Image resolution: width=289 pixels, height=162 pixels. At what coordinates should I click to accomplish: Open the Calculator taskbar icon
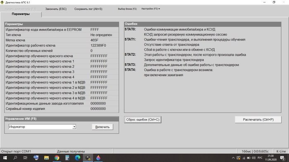(x=67, y=158)
